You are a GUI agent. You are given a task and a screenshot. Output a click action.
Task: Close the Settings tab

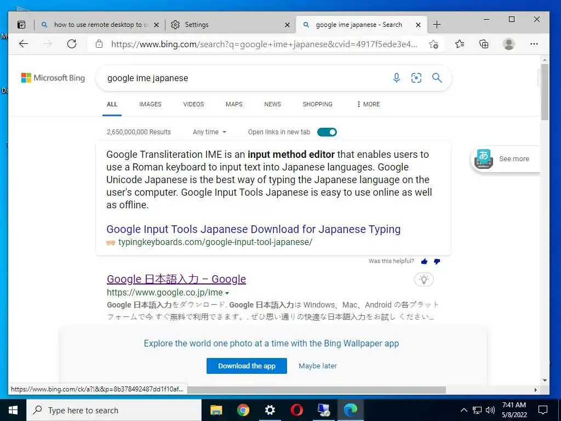[287, 25]
